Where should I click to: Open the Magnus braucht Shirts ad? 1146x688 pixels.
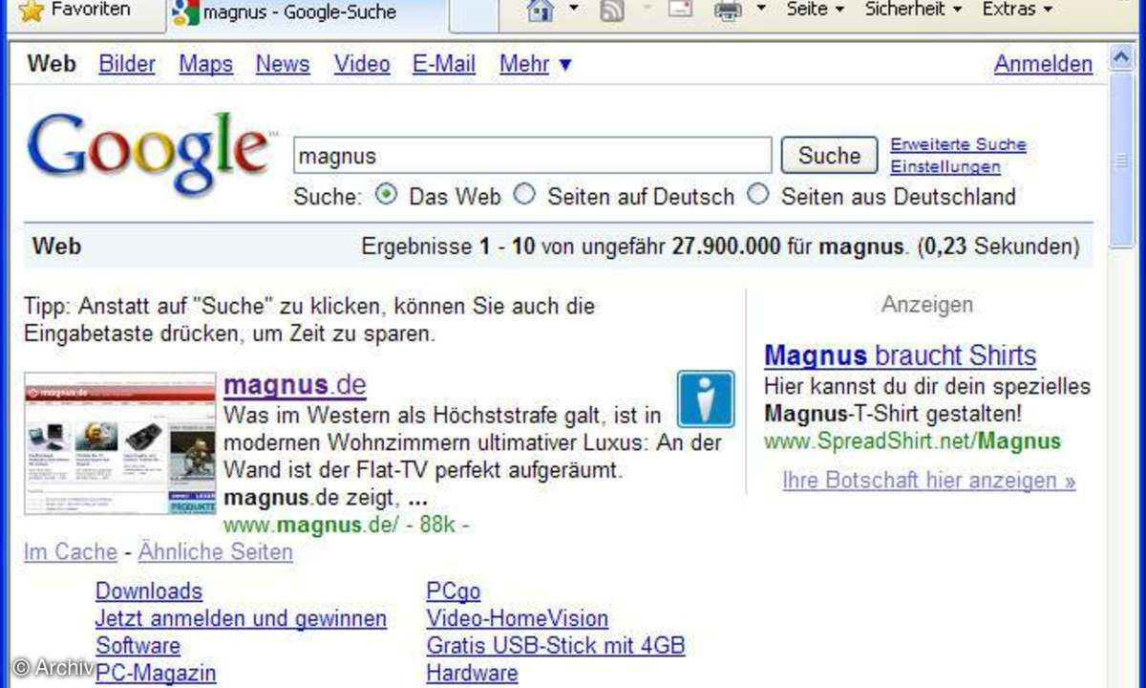901,355
